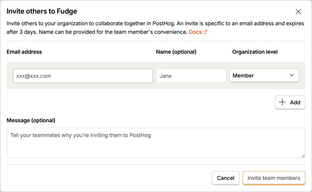The width and height of the screenshot is (312, 192).
Task: Click the plus icon inside the Add button
Action: pyautogui.click(x=282, y=102)
